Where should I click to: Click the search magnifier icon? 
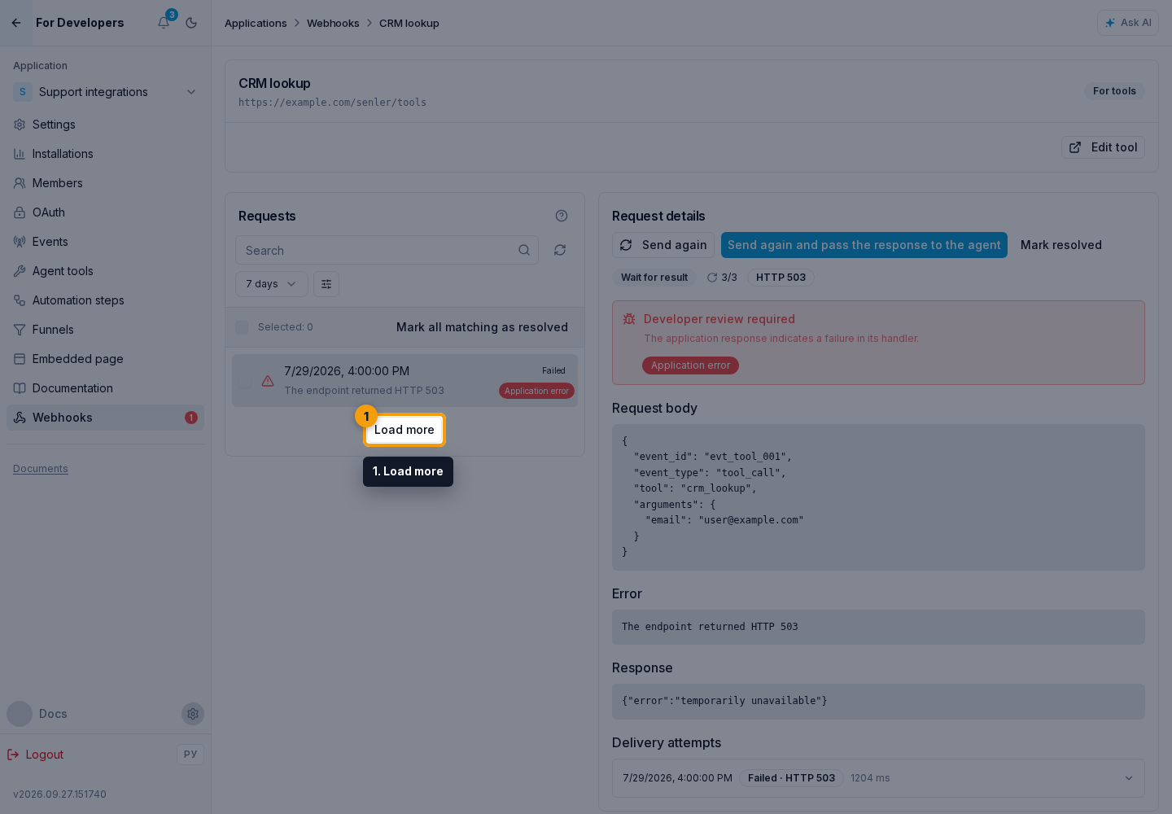coord(524,251)
